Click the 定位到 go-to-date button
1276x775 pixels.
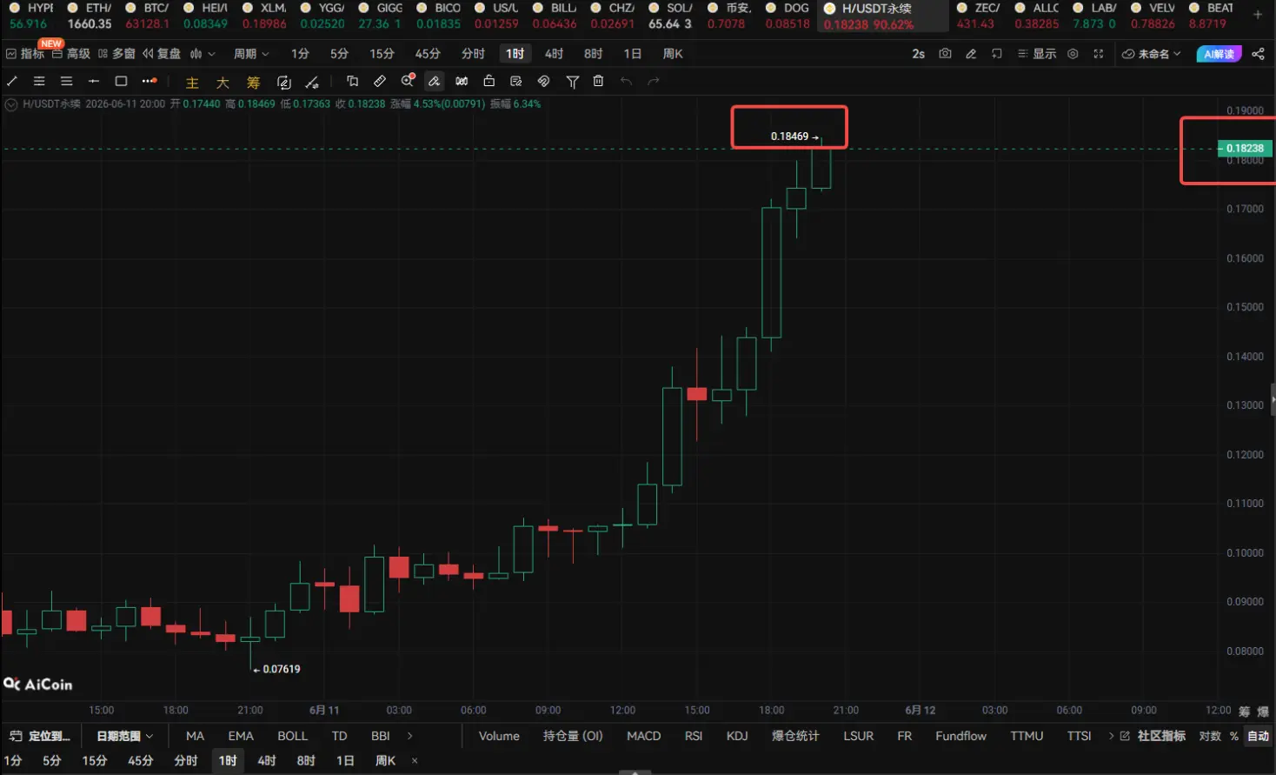click(x=40, y=736)
